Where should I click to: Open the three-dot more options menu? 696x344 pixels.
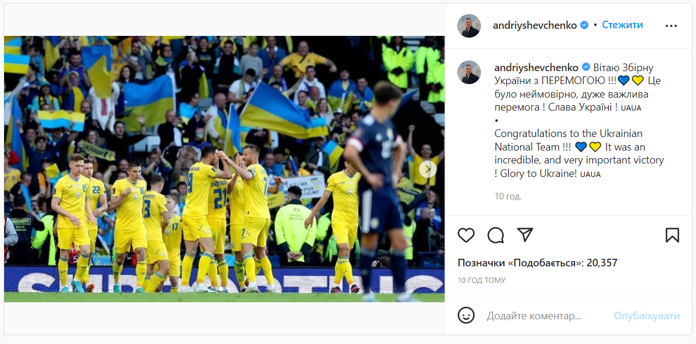671,26
